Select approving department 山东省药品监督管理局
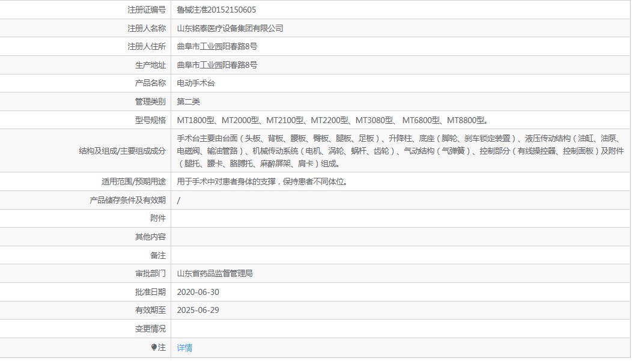 point(215,273)
